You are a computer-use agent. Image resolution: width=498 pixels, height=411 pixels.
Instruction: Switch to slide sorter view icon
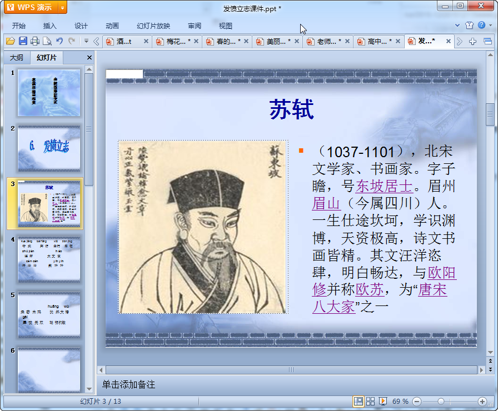370,402
